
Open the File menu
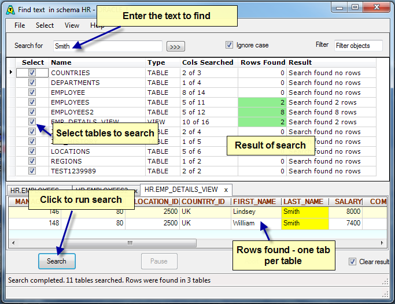click(20, 25)
